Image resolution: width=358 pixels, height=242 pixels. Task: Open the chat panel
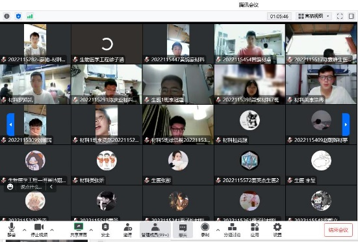pos(183,230)
